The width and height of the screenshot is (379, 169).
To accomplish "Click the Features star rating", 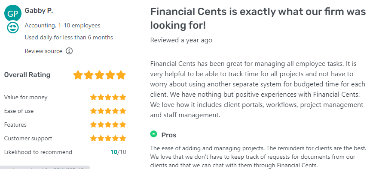I will 108,125.
